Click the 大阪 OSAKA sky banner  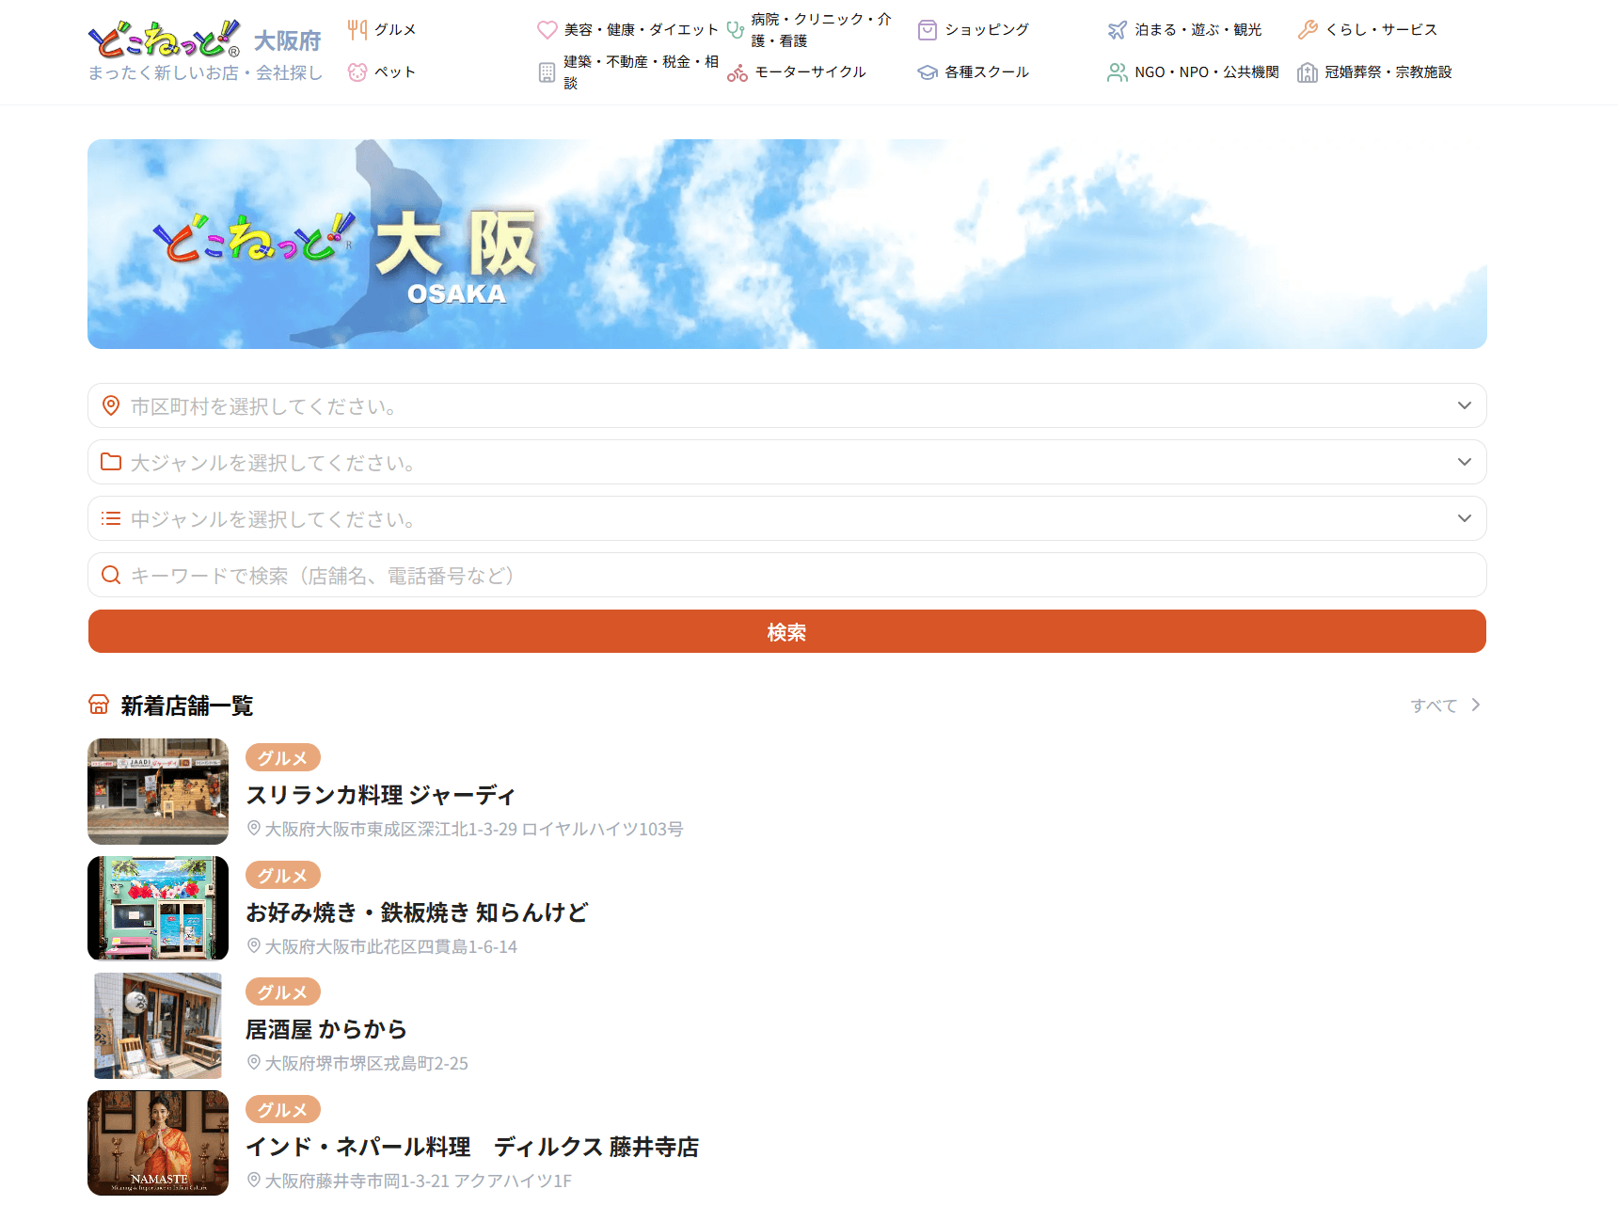[787, 244]
